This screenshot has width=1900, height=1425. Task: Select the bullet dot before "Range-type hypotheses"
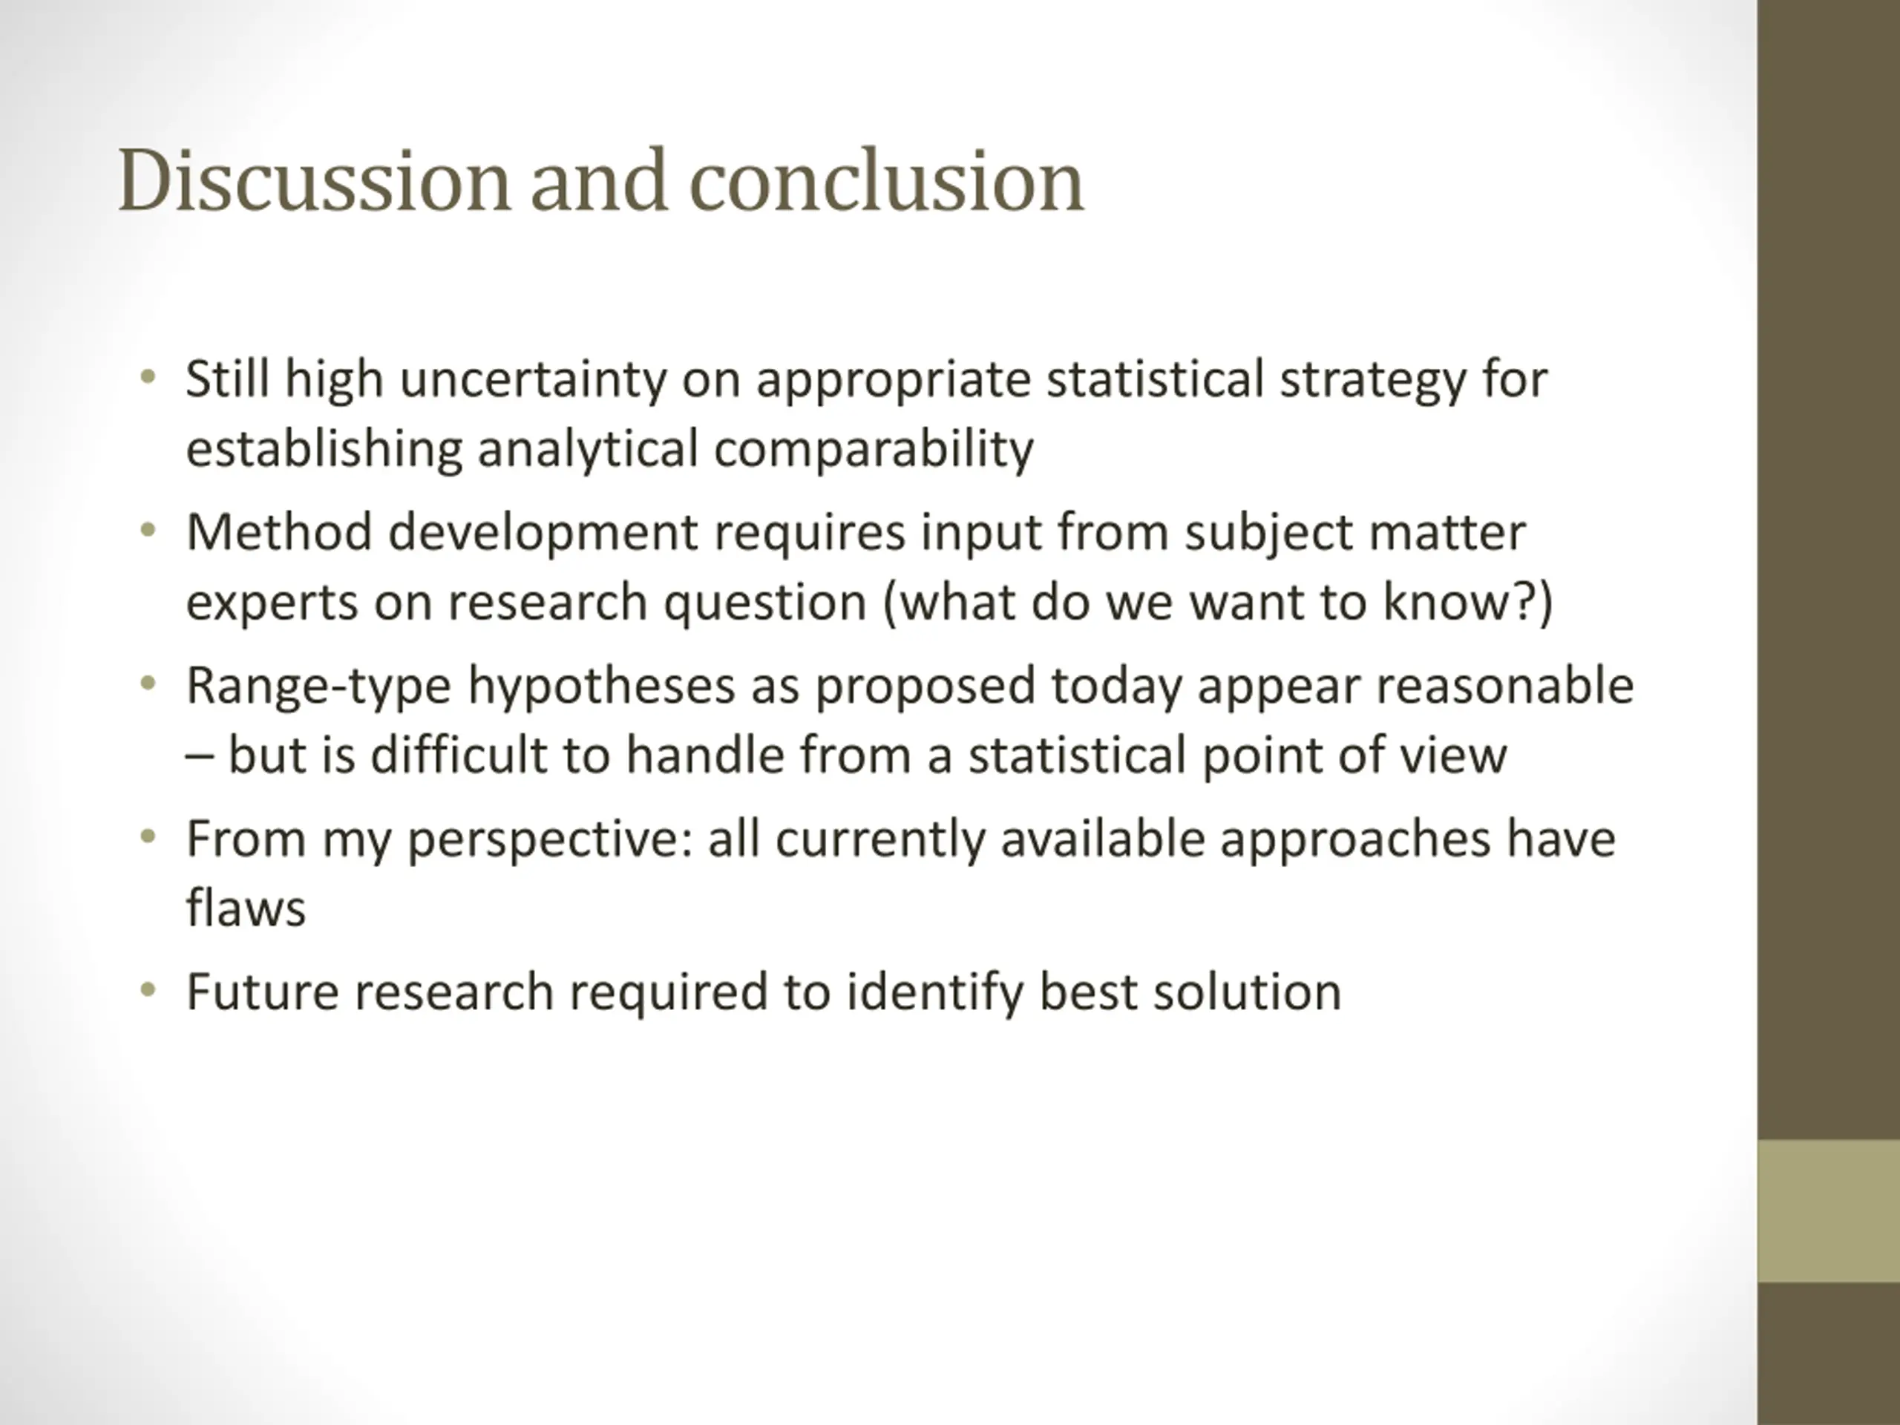[148, 684]
